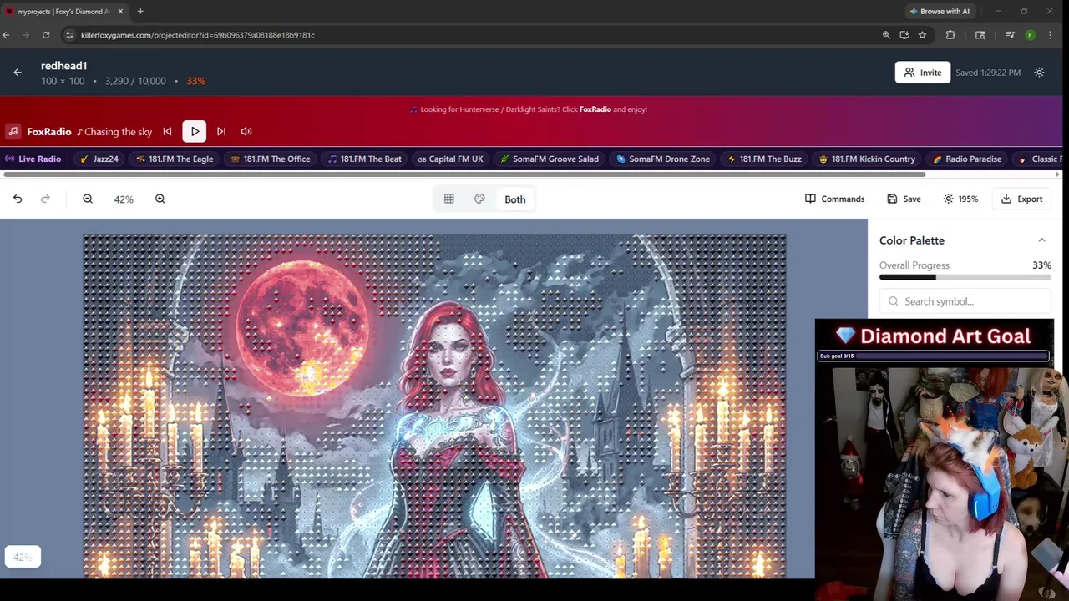This screenshot has height=601, width=1069.
Task: Skip to previous radio track
Action: [x=167, y=131]
